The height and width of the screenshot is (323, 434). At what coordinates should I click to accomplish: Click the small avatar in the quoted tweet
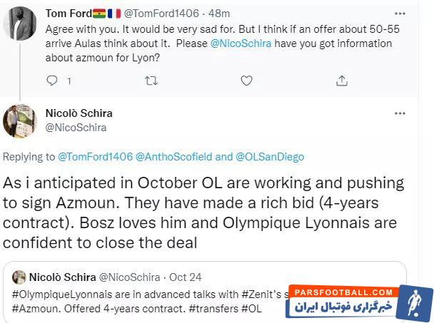pos(19,277)
